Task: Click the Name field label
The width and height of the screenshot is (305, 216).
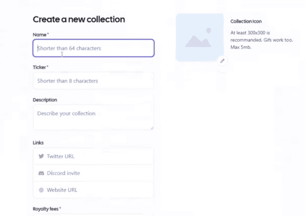Action: (40, 35)
